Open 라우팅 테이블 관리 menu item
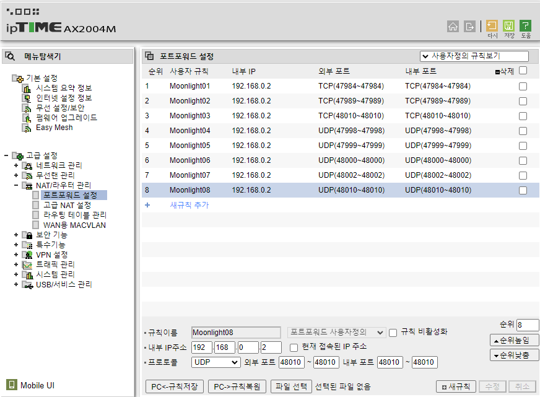The width and height of the screenshot is (540, 397). click(x=75, y=215)
